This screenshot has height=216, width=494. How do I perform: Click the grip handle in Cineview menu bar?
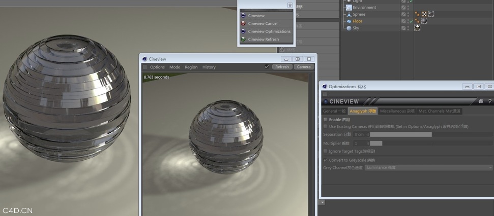(145, 67)
